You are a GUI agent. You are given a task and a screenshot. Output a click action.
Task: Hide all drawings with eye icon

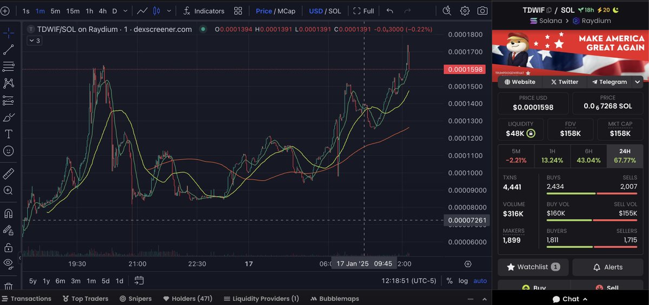click(x=9, y=263)
